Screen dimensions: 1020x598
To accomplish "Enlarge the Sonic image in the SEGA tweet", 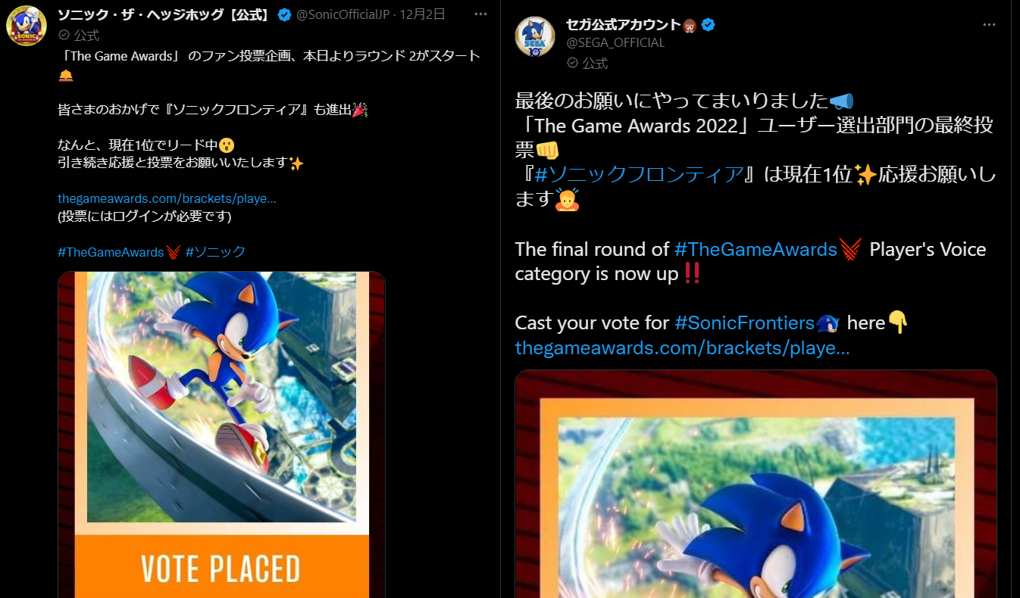I will 756,484.
